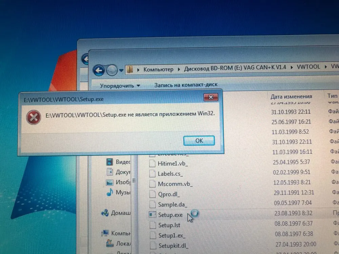This screenshot has height=254, width=339.
Task: Select file Setup1.ex_
Action: click(172, 235)
